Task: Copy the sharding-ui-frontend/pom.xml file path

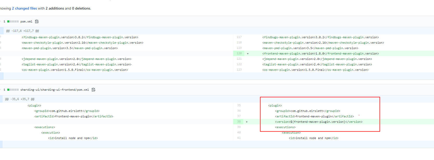Action: point(94,90)
